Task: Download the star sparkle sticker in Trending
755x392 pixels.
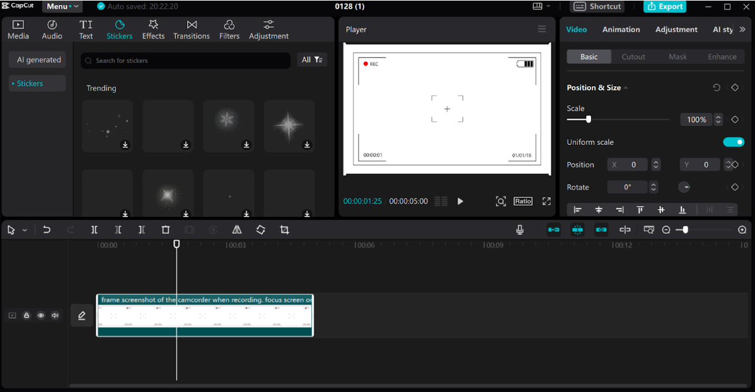Action: point(307,144)
